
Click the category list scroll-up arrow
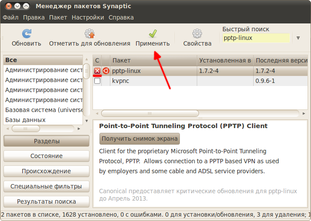click(86, 59)
